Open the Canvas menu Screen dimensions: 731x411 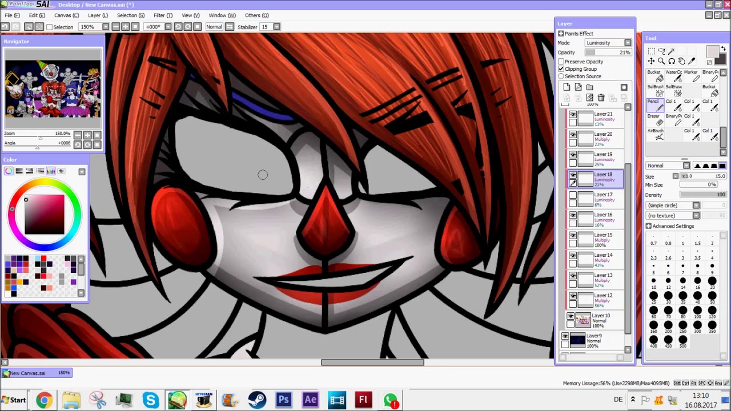[67, 15]
